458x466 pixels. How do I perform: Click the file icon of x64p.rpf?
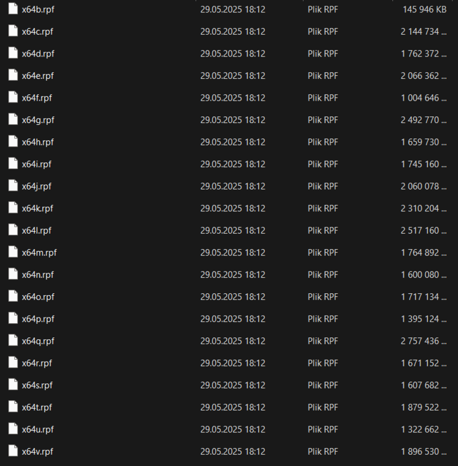[13, 318]
